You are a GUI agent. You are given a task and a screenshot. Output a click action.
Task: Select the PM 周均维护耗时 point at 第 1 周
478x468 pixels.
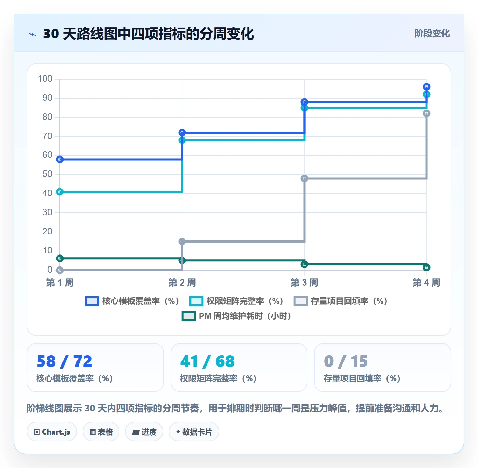60,258
